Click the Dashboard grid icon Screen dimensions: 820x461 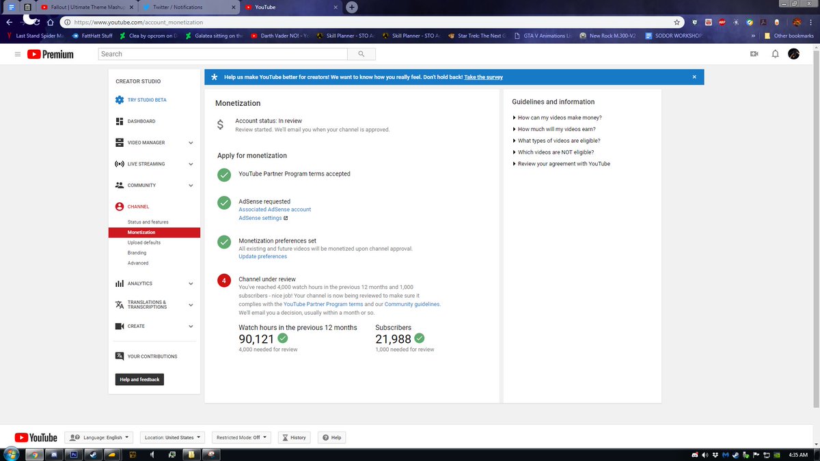(x=120, y=121)
